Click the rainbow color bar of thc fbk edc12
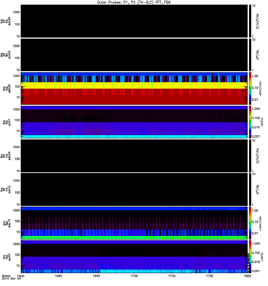 pyautogui.click(x=250, y=223)
